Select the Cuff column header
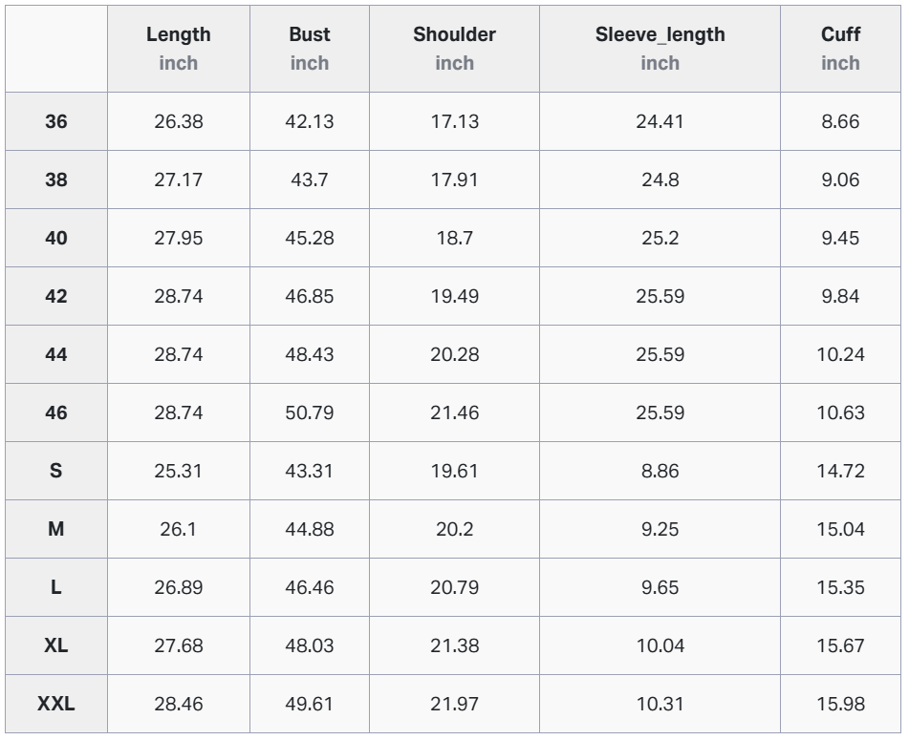Image resolution: width=909 pixels, height=740 pixels. point(840,49)
